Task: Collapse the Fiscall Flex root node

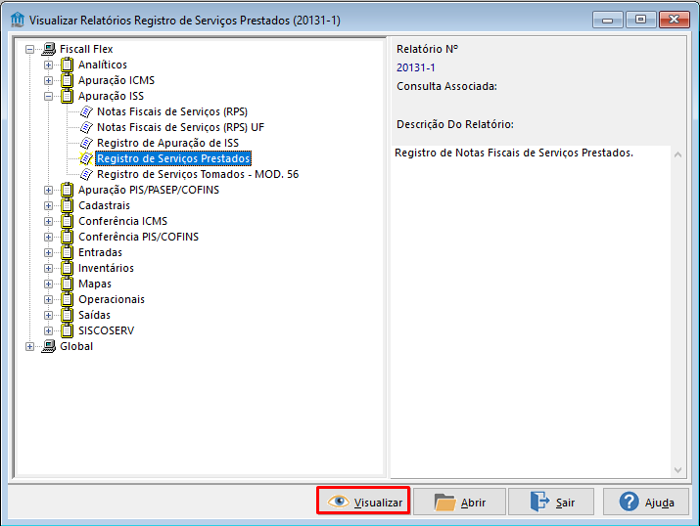Action: click(x=30, y=49)
